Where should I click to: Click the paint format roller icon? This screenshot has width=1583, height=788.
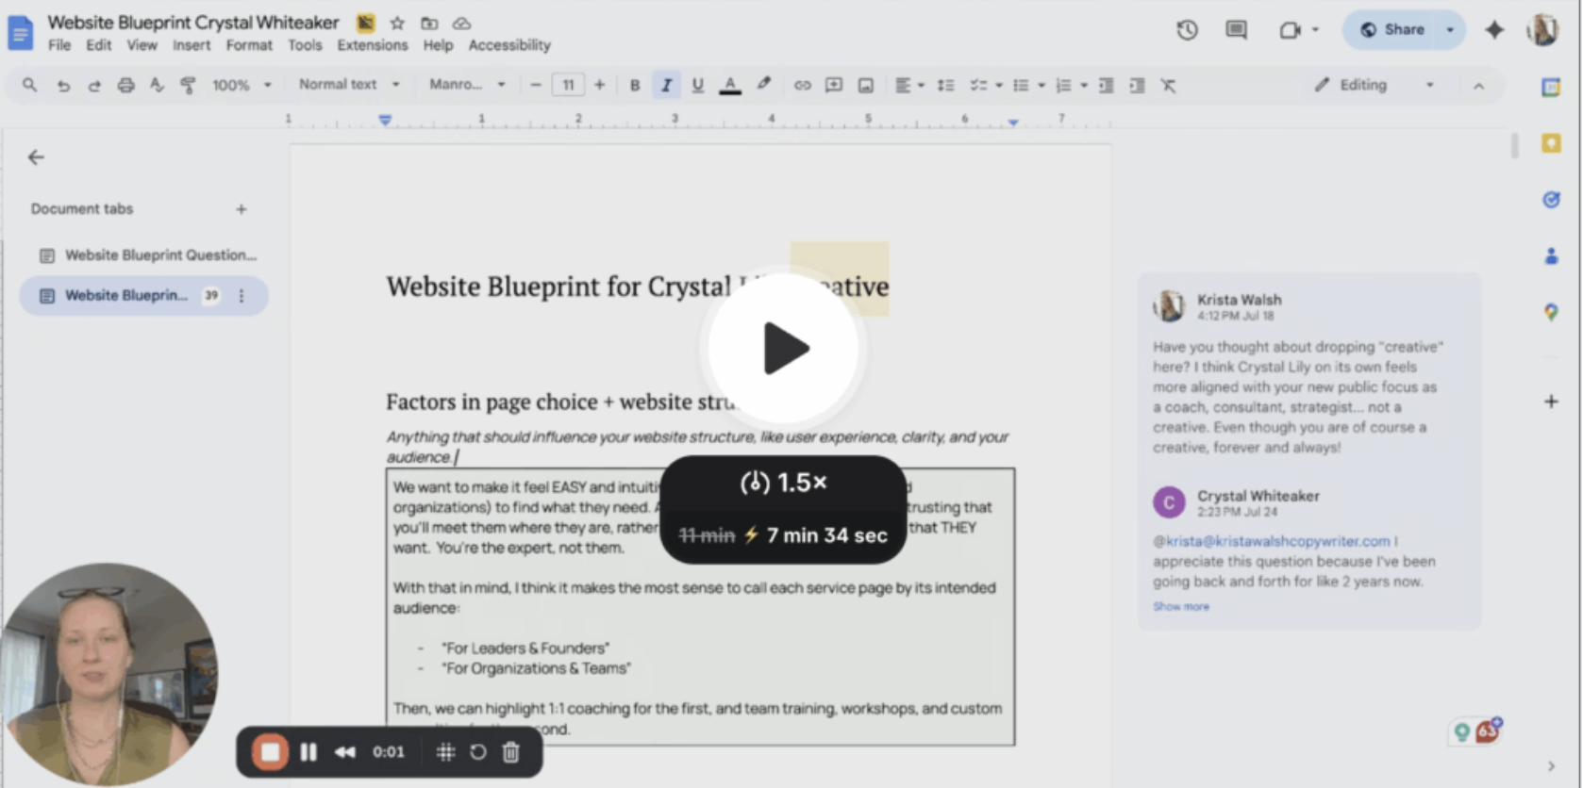(188, 86)
